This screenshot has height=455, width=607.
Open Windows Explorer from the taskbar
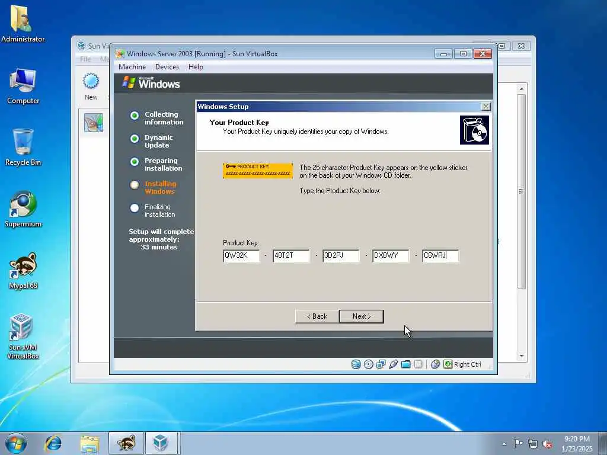[90, 443]
